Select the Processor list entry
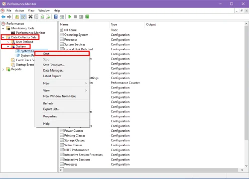The width and height of the screenshot is (249, 179). 71,40
